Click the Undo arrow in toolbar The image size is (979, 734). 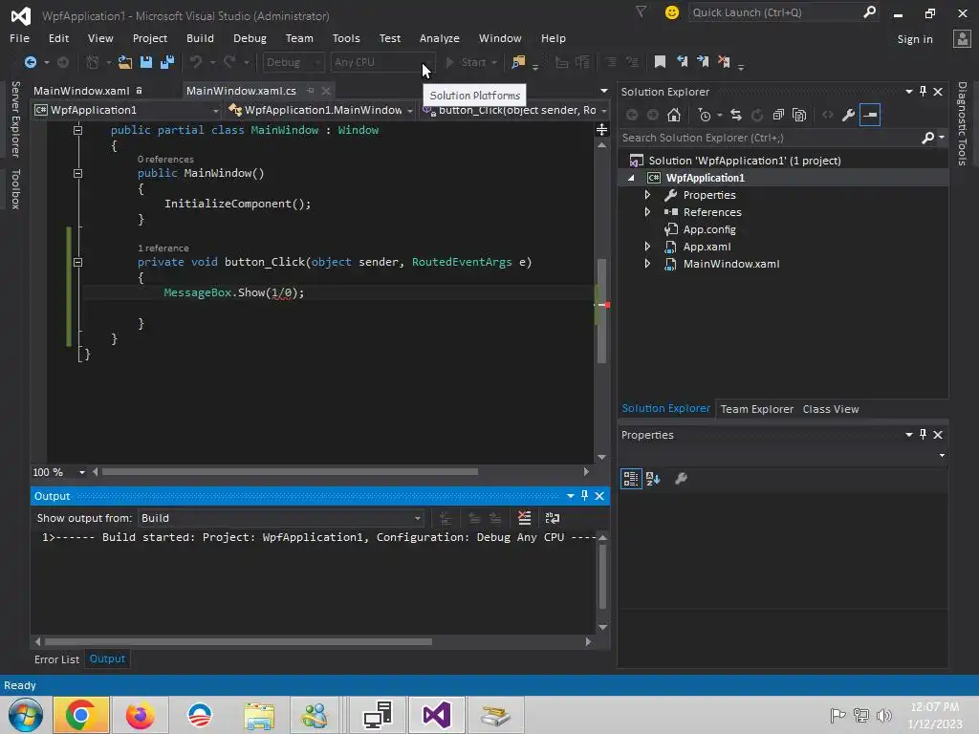coord(196,62)
